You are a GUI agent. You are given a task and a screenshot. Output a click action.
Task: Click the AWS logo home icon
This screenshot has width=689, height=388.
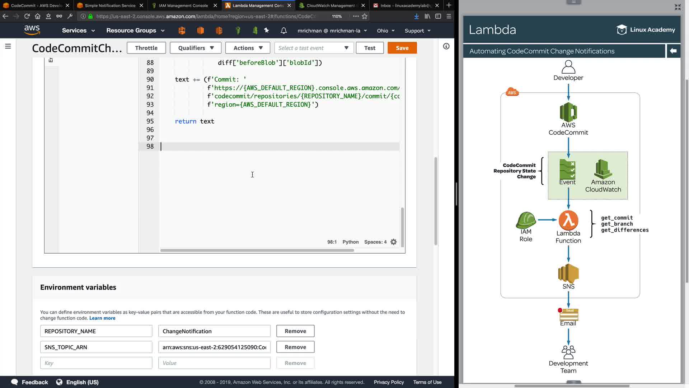[32, 30]
